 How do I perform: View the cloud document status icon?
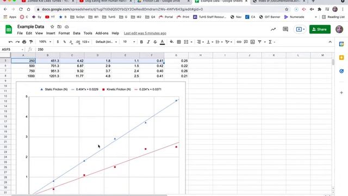pos(66,27)
